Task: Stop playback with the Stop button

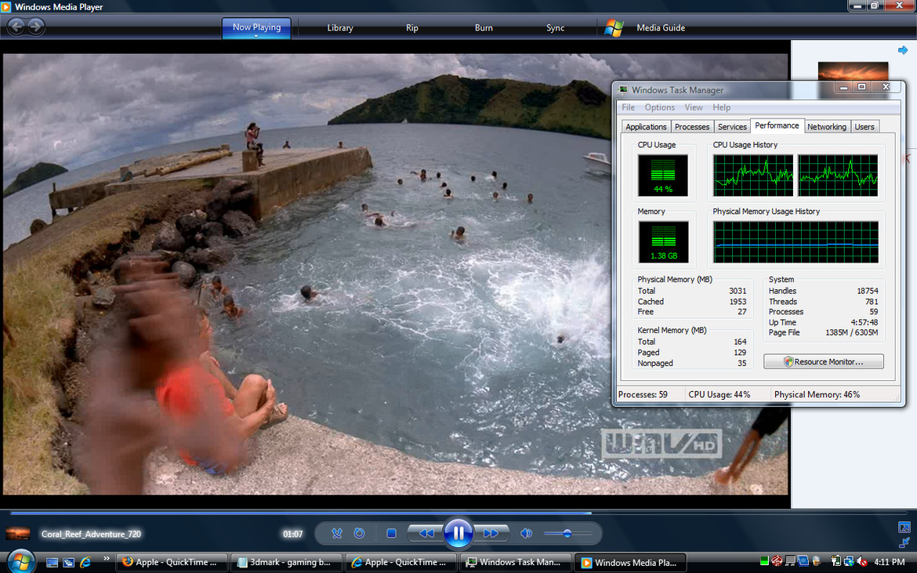Action: (x=391, y=533)
